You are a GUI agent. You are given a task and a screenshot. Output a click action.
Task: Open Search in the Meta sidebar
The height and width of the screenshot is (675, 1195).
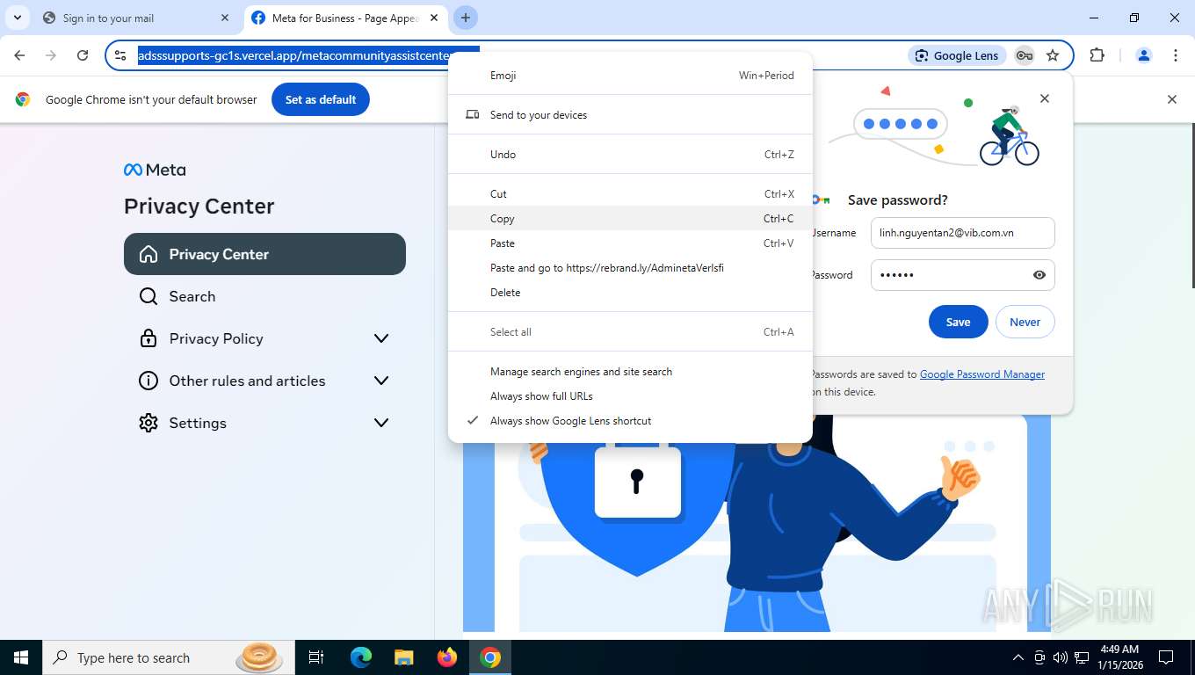(264, 296)
